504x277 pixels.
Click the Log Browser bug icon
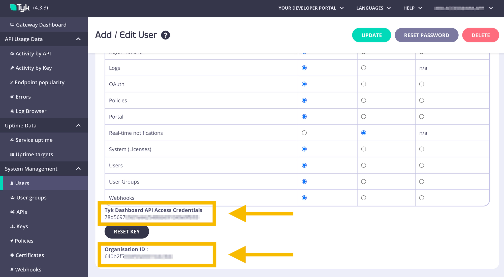(12, 111)
